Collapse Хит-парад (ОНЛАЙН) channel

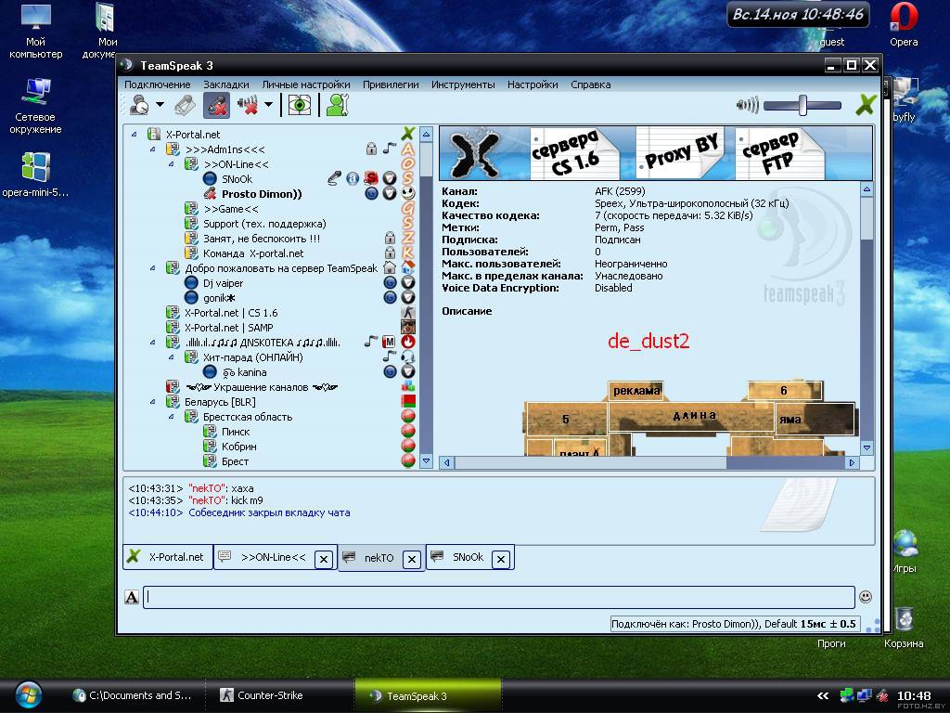172,357
